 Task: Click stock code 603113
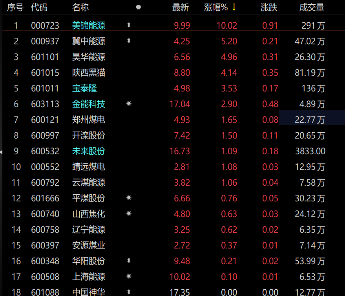tap(45, 104)
